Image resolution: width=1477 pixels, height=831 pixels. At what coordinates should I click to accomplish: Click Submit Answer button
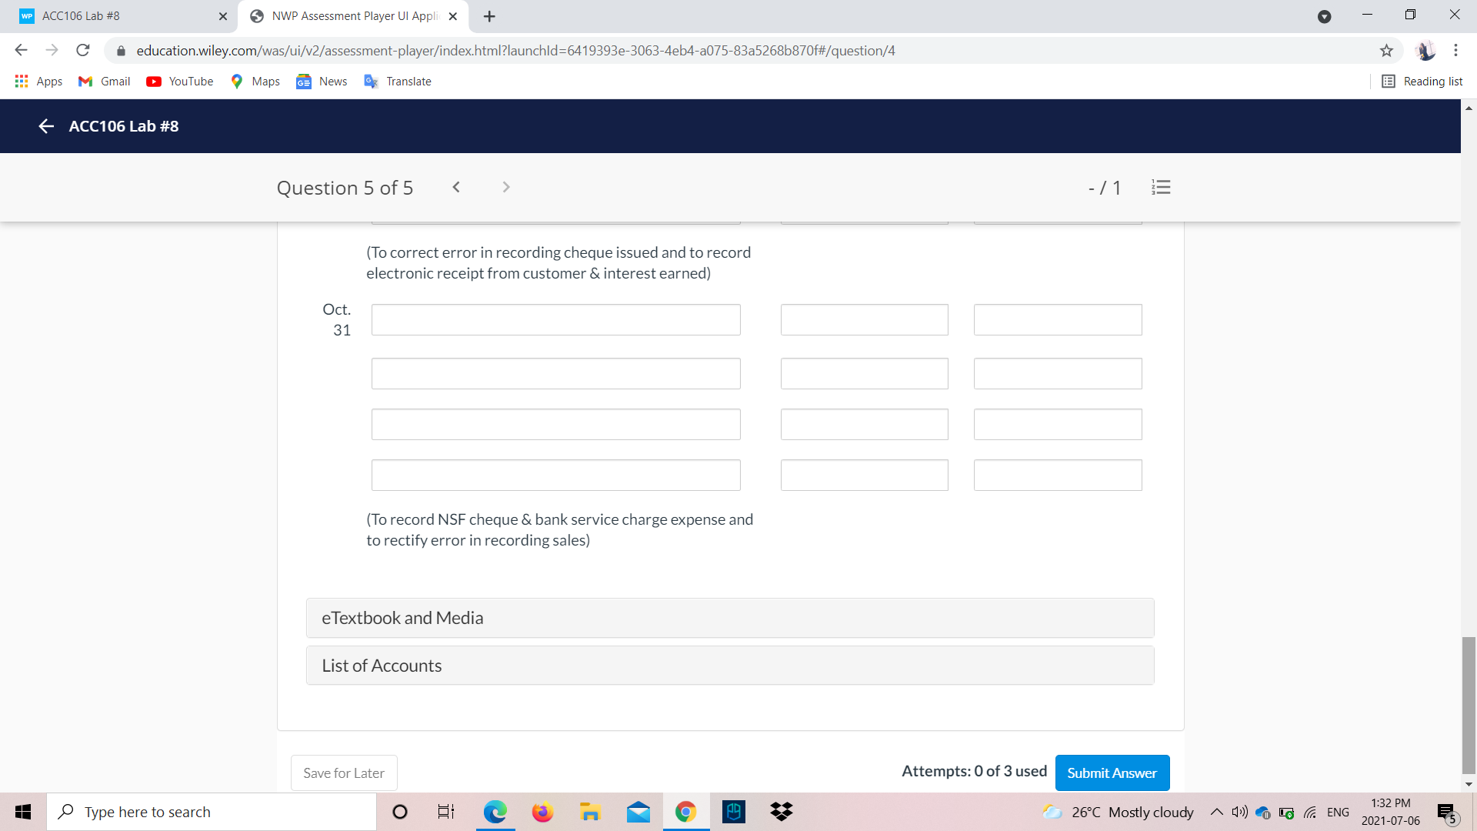(1112, 773)
